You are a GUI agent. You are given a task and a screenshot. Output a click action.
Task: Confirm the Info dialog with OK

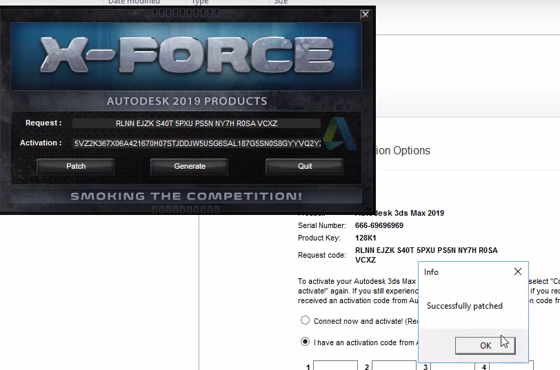[486, 345]
